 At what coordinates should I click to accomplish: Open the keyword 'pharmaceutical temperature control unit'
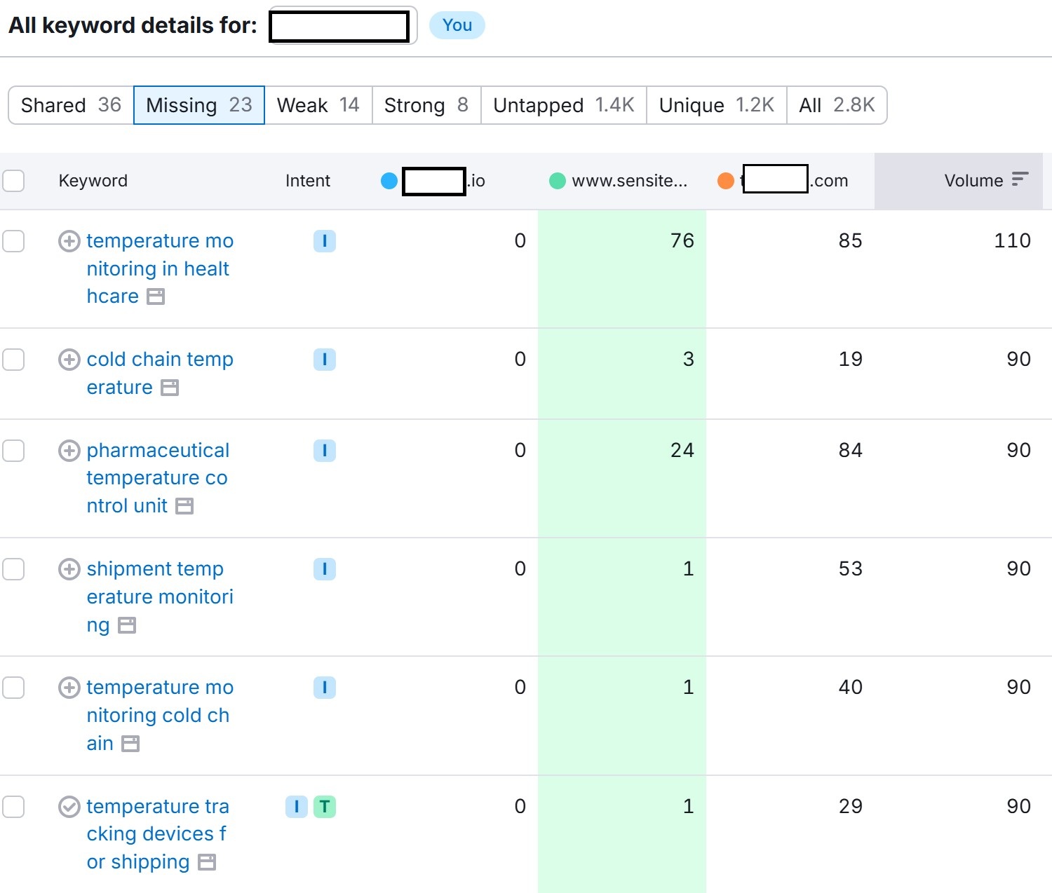click(157, 477)
